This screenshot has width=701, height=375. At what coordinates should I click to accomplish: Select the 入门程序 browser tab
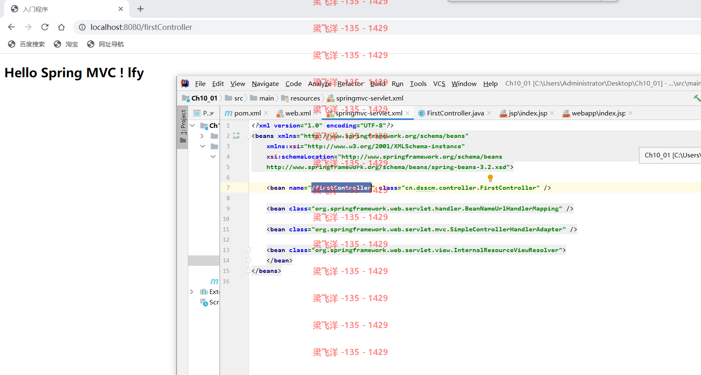(x=67, y=9)
